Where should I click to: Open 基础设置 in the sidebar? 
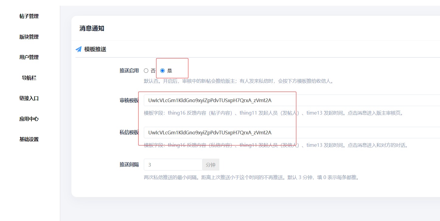[29, 139]
